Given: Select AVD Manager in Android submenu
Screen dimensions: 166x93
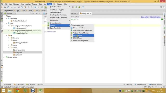Looking at the screenshot, I should (x=82, y=35).
